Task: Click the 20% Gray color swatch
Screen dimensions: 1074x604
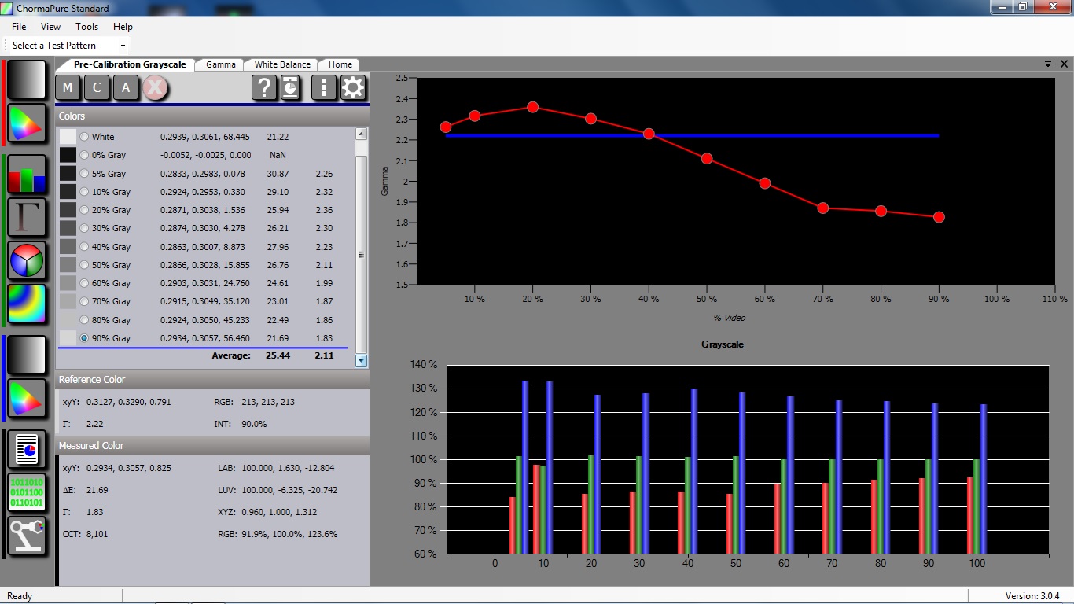Action: pyautogui.click(x=68, y=210)
